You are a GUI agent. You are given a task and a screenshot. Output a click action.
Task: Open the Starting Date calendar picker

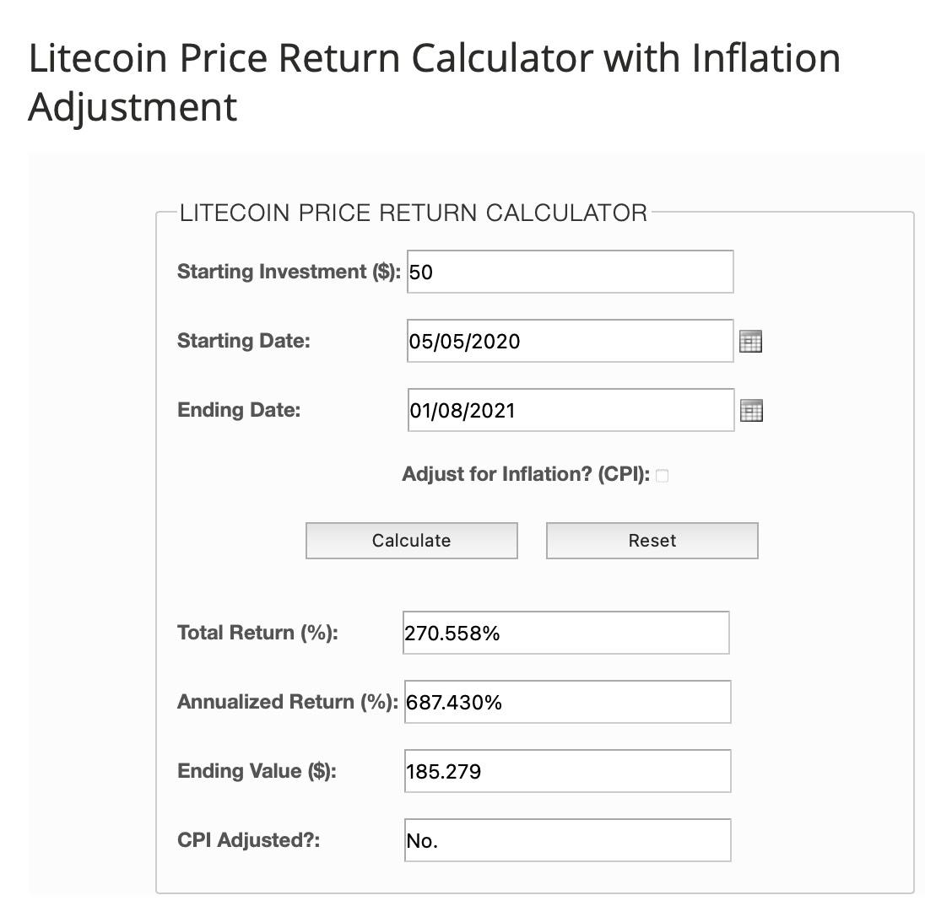pos(750,342)
